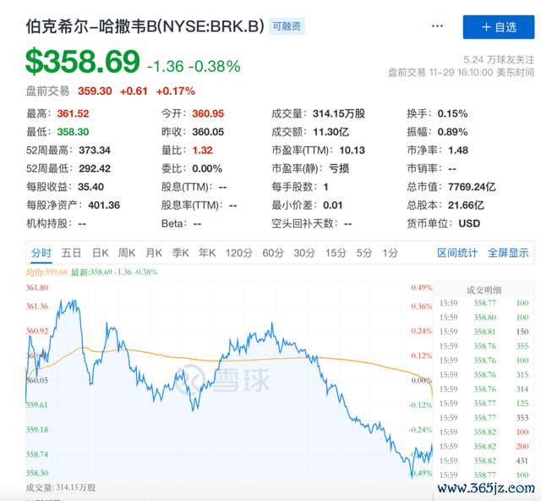Open the three-dot more options menu
The height and width of the screenshot is (501, 541).
pyautogui.click(x=437, y=26)
